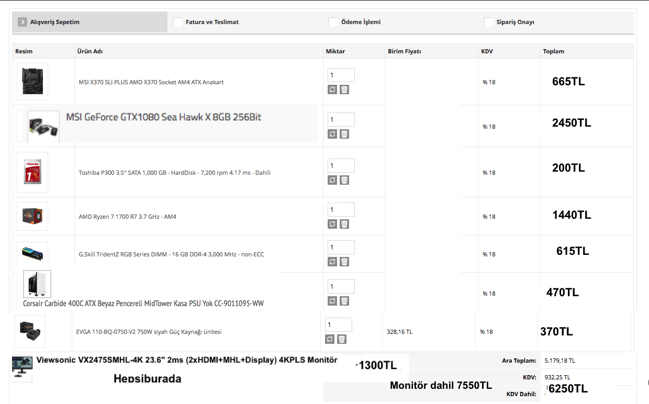Open AMD Ryzen 7 1700 R7 product link
This screenshot has width=649, height=404.
128,217
